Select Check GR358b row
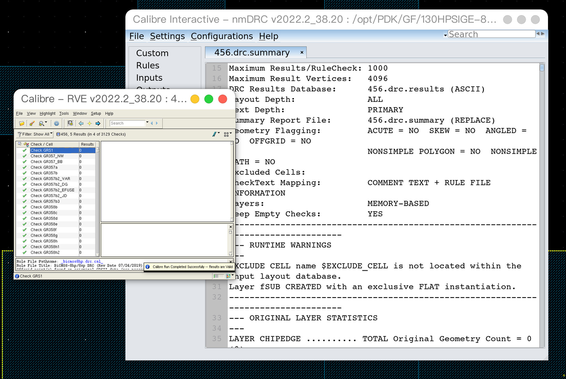This screenshot has height=379, width=566. [56, 207]
